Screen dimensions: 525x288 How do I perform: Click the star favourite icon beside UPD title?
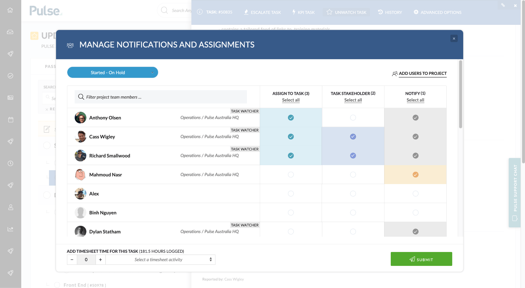[34, 35]
